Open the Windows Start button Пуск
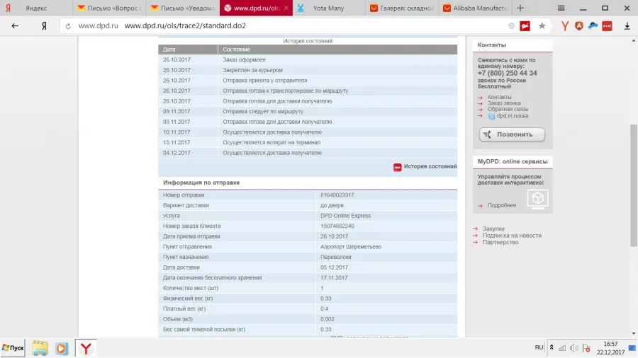 [13, 348]
